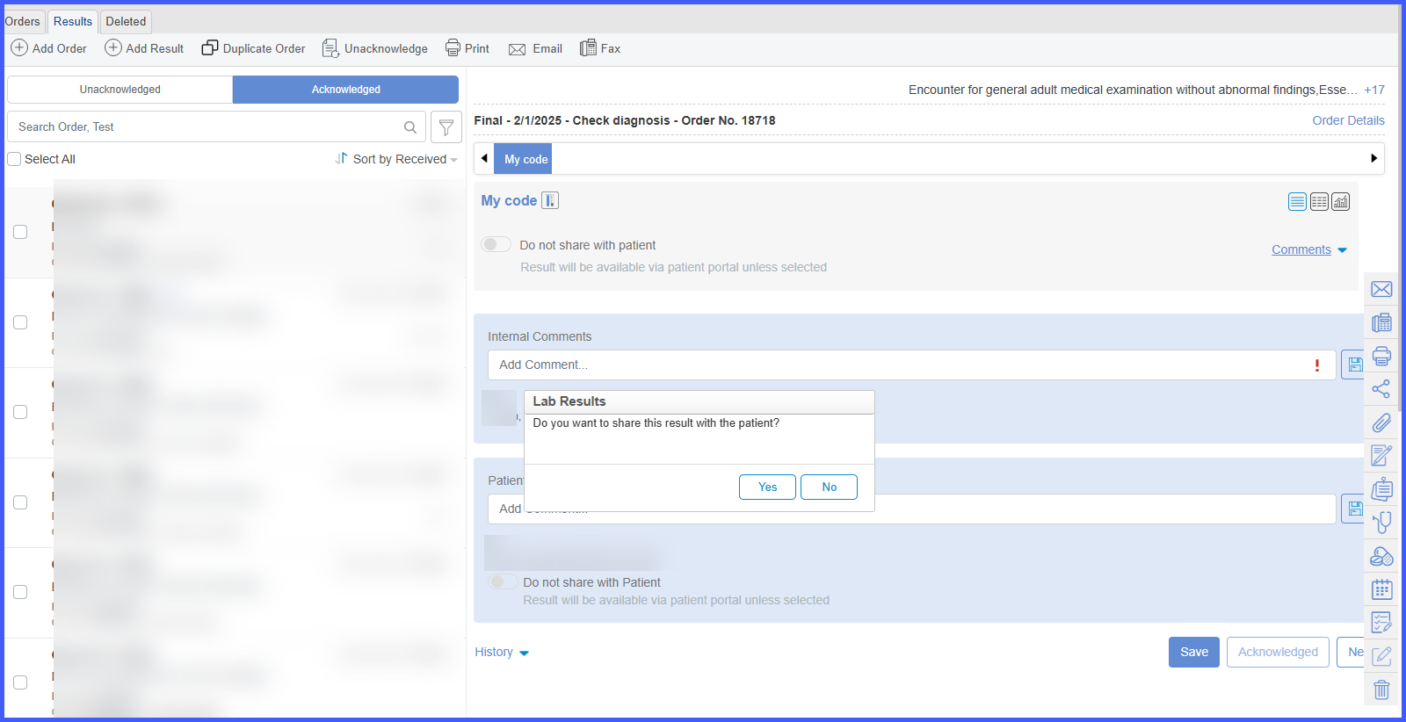The width and height of the screenshot is (1406, 722).
Task: Check the first order row checkbox
Action: 20,232
